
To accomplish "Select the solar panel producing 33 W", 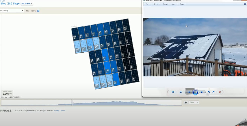I will tap(103, 42).
